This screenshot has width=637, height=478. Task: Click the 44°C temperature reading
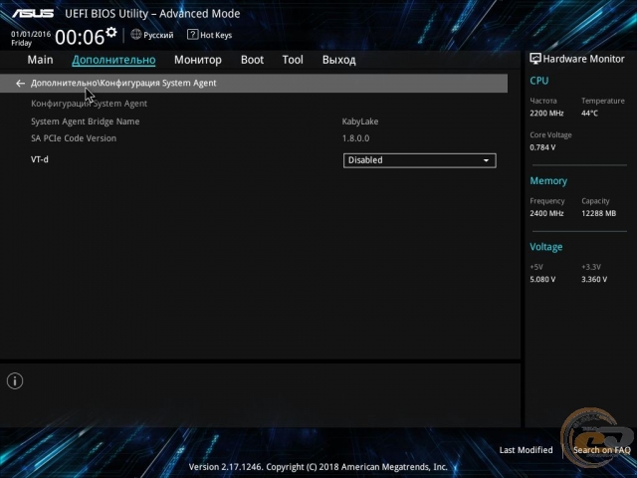point(589,113)
